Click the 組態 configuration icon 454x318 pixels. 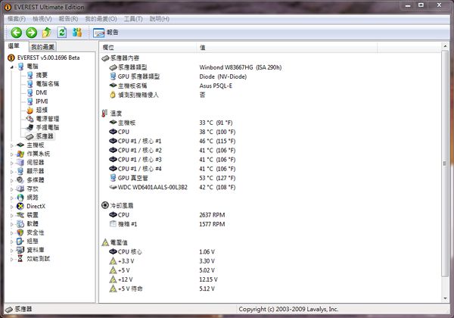[x=20, y=241]
